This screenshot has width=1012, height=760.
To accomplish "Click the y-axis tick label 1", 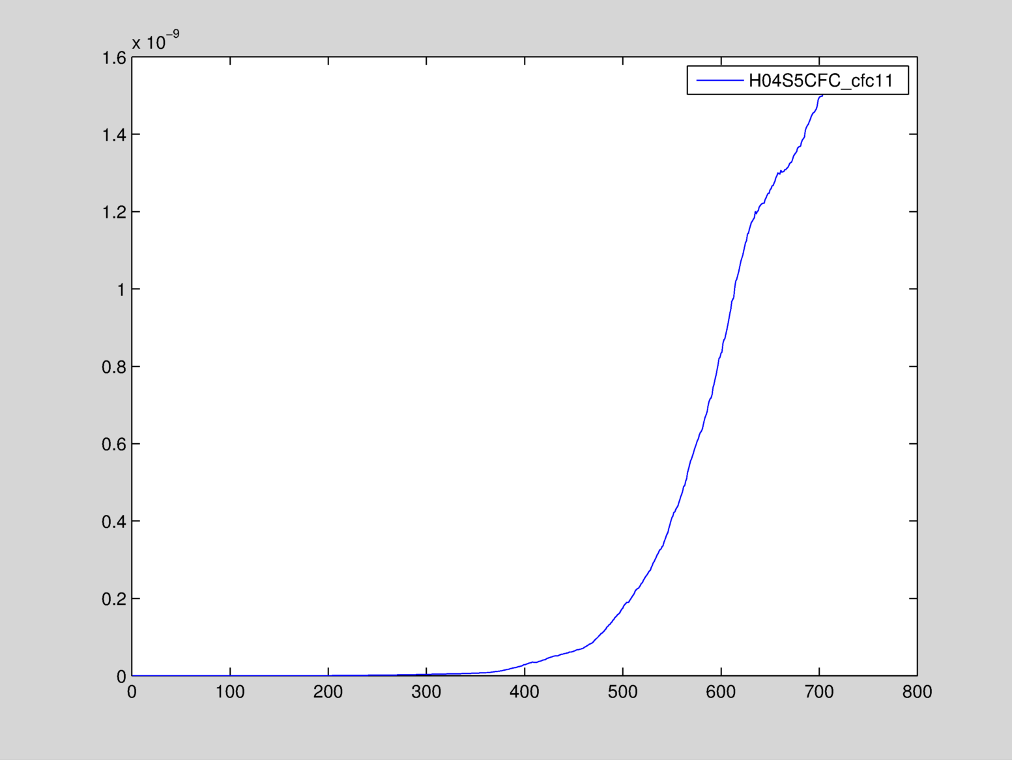I will click(121, 289).
